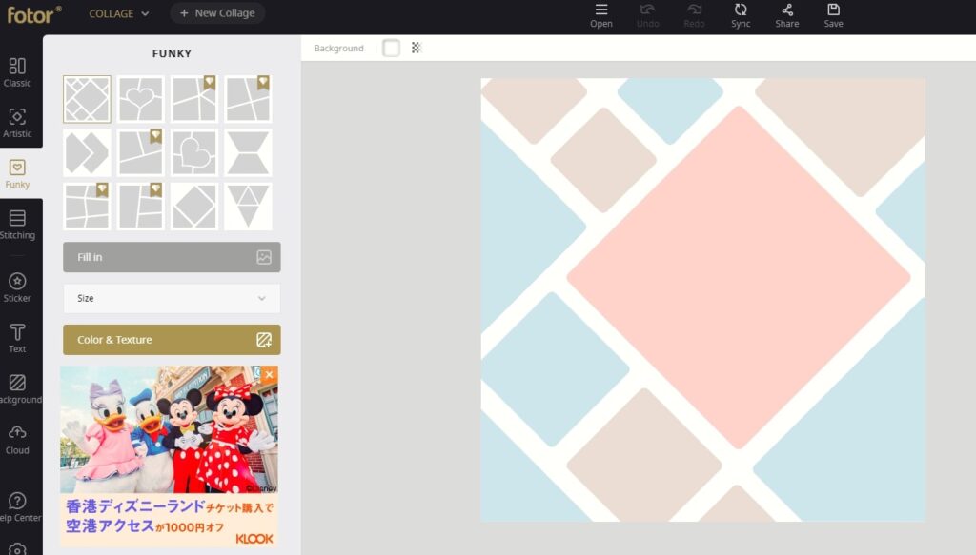The image size is (976, 555).
Task: Select the single diamond template
Action: [x=194, y=207]
